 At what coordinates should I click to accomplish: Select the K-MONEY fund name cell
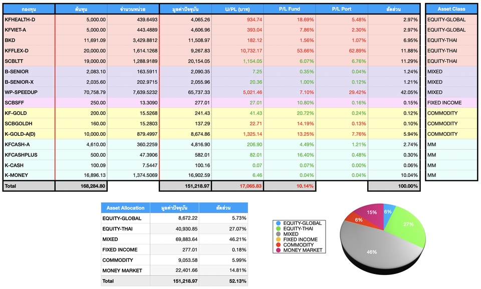29,175
